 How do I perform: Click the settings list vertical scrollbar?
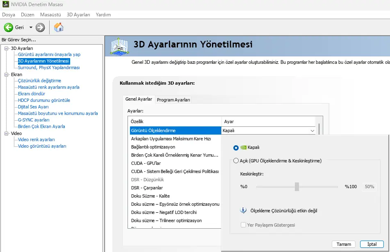tap(319, 129)
